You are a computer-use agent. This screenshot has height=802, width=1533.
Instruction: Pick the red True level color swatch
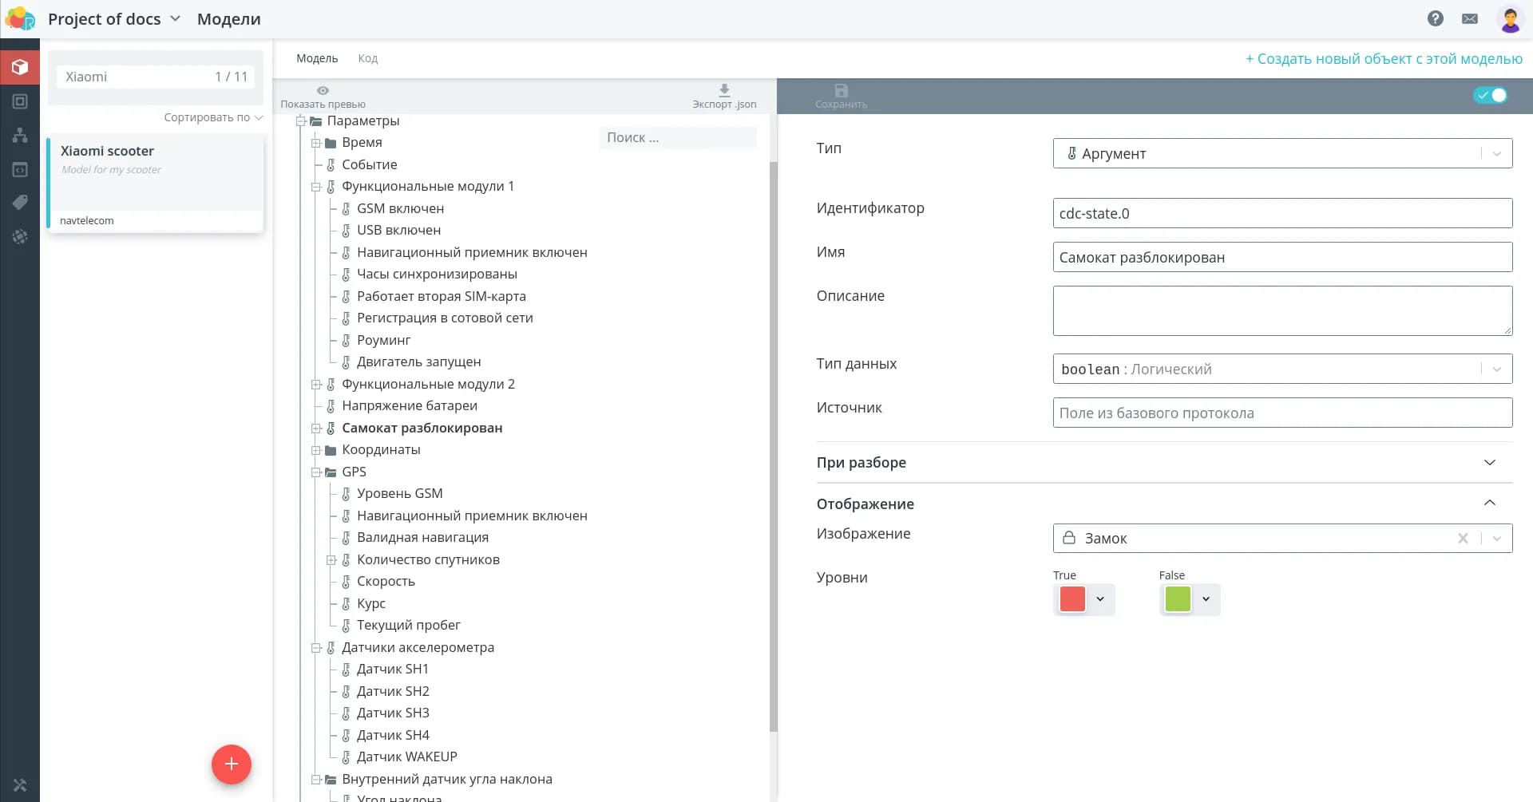tap(1072, 599)
